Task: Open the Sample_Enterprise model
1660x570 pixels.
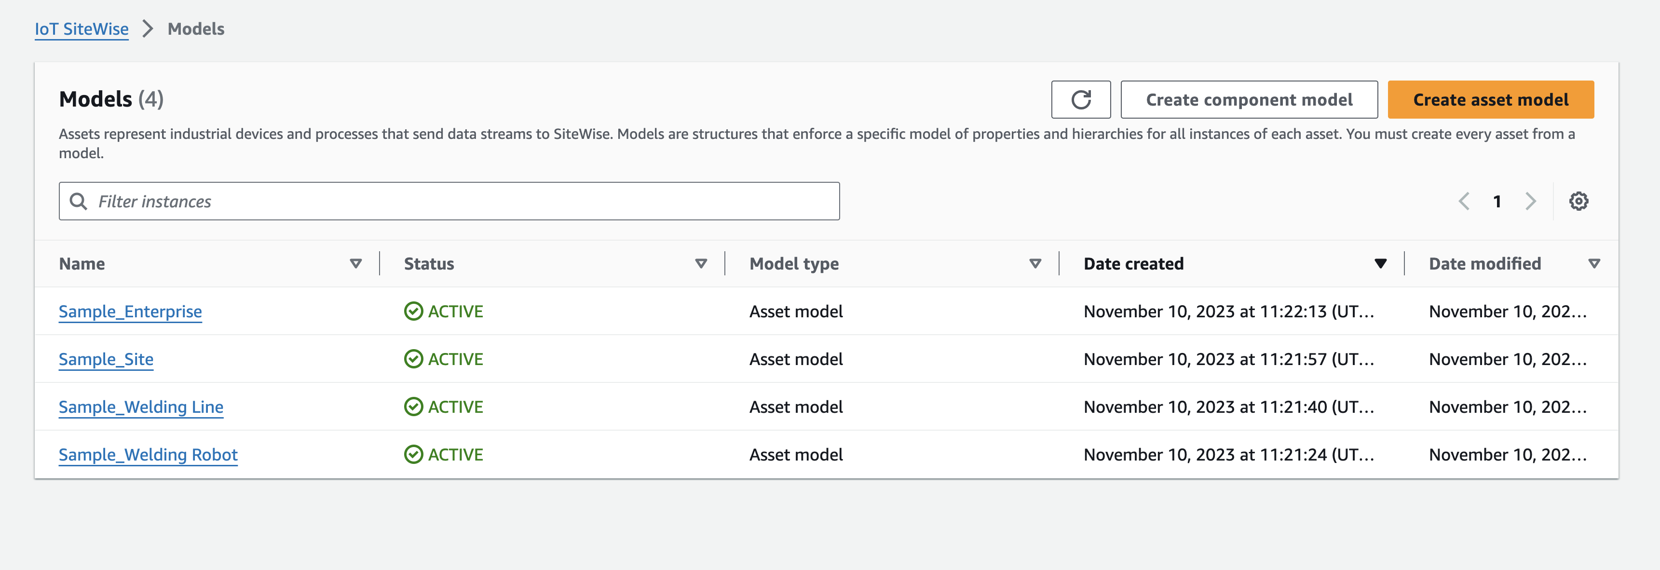Action: coord(129,311)
